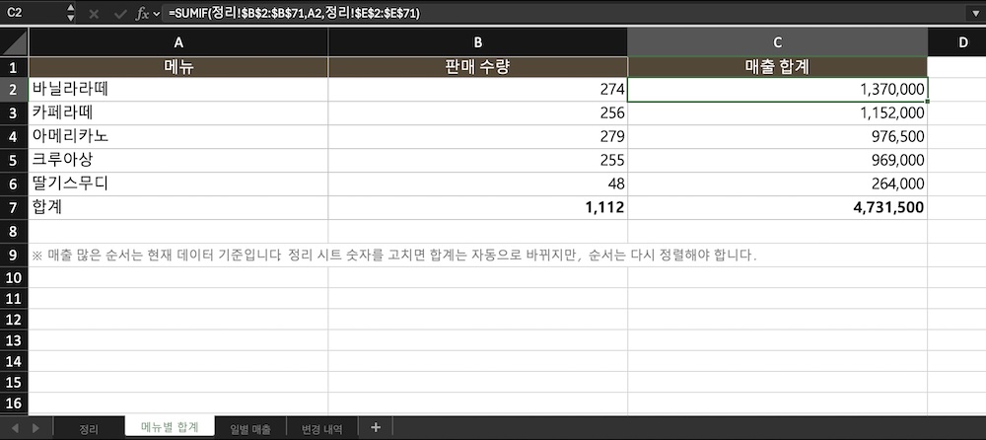Select row 7 header
The image size is (986, 440).
[14, 208]
